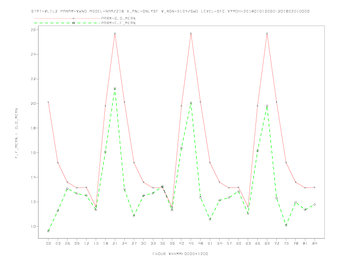Click the PARM=F.F_MEAN legend label
Viewport: 343px width, 265px height.
118,23
